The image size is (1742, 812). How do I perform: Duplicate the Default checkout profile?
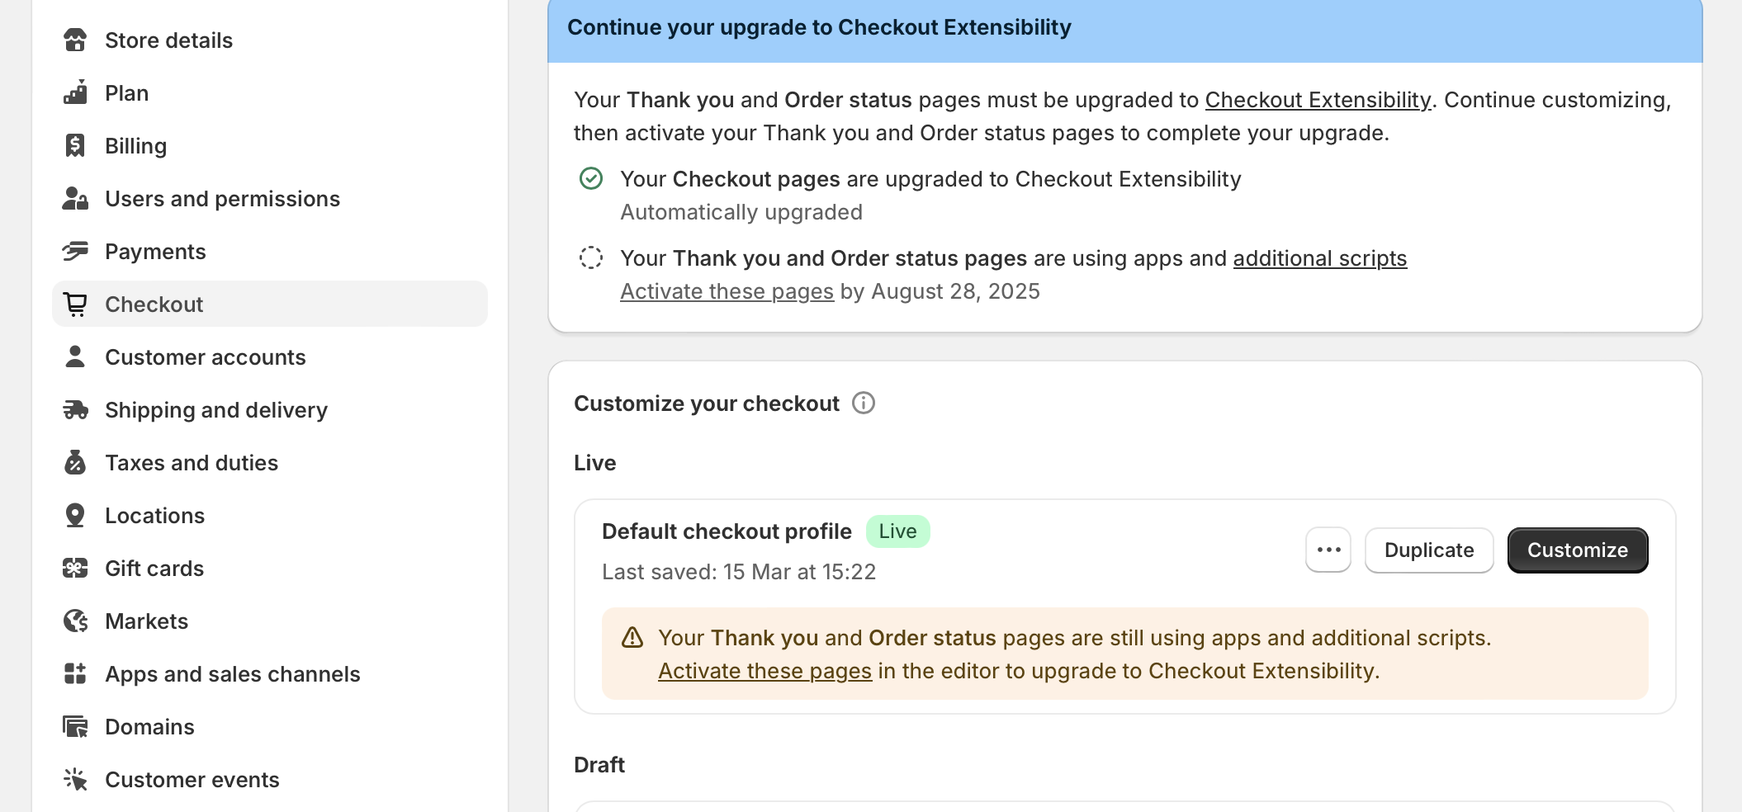coord(1429,550)
